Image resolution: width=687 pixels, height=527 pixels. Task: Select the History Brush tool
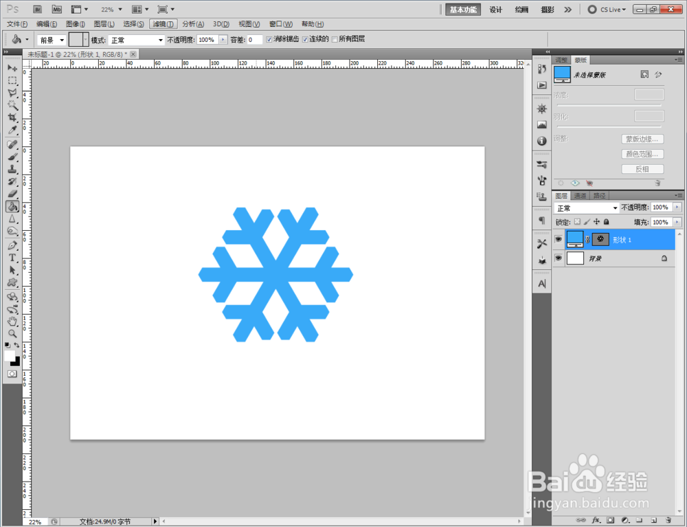[12, 181]
